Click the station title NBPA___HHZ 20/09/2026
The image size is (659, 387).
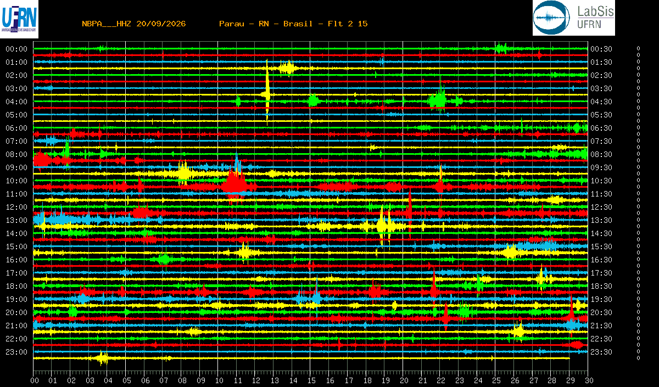coord(133,24)
